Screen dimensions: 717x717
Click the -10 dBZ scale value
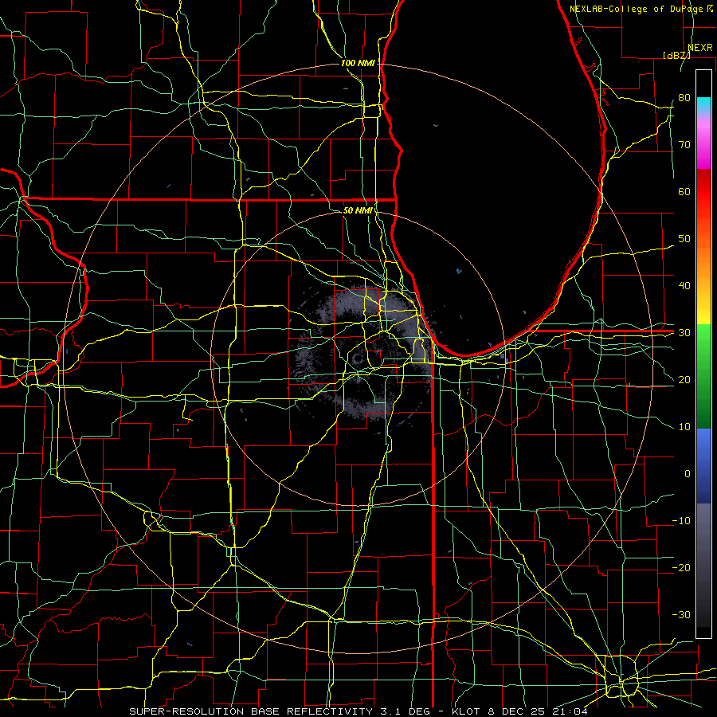coord(681,521)
